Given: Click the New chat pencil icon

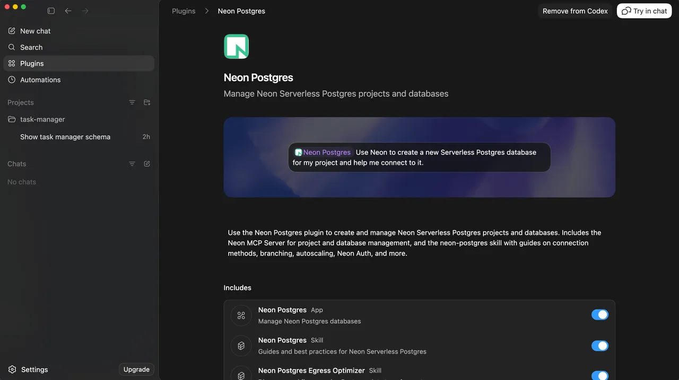Looking at the screenshot, I should tap(12, 31).
